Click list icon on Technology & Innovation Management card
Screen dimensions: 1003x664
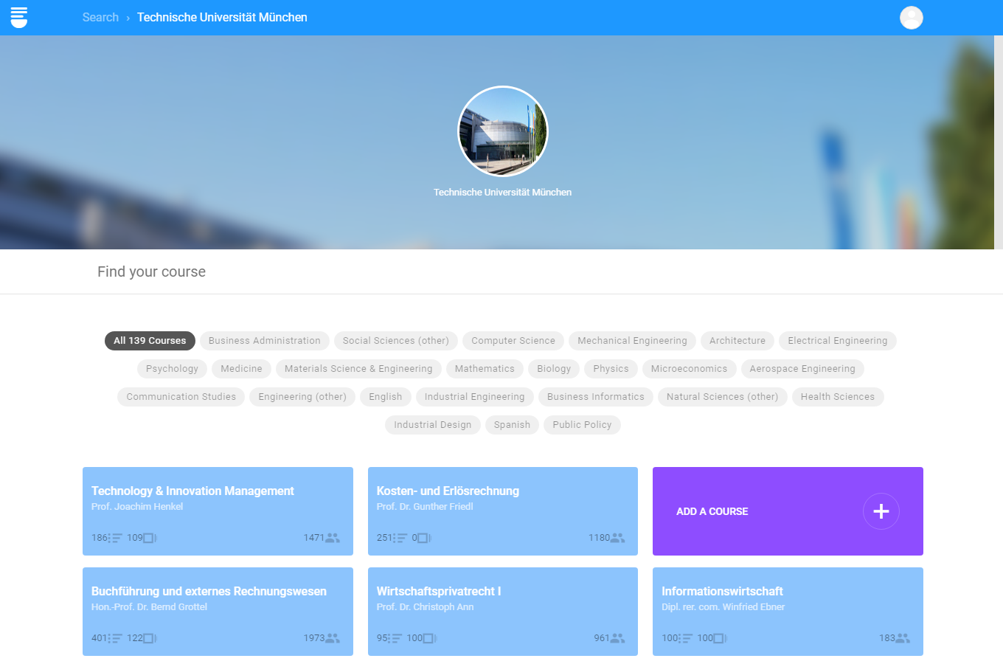click(116, 538)
